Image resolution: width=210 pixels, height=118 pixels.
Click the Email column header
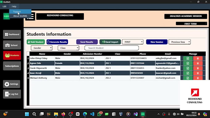[x=168, y=54]
